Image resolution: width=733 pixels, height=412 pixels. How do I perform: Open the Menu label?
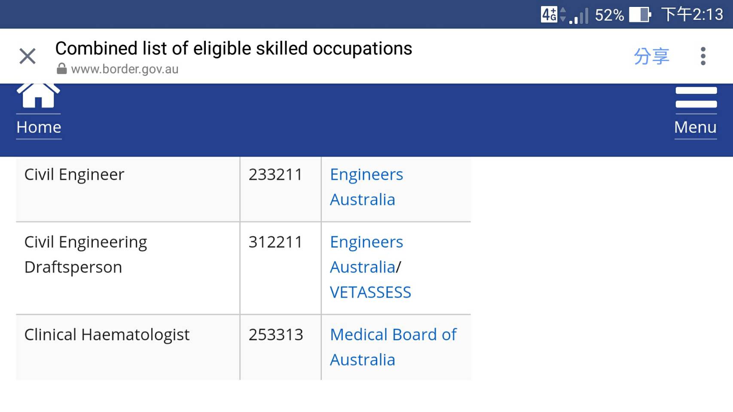(695, 127)
